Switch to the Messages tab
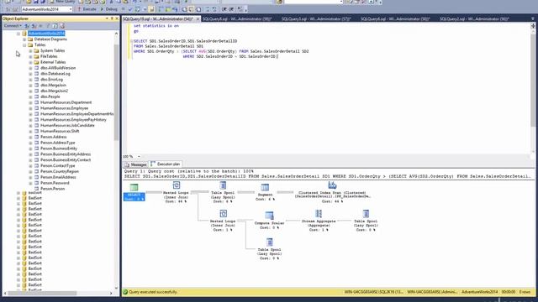This screenshot has height=302, width=538. [135, 164]
